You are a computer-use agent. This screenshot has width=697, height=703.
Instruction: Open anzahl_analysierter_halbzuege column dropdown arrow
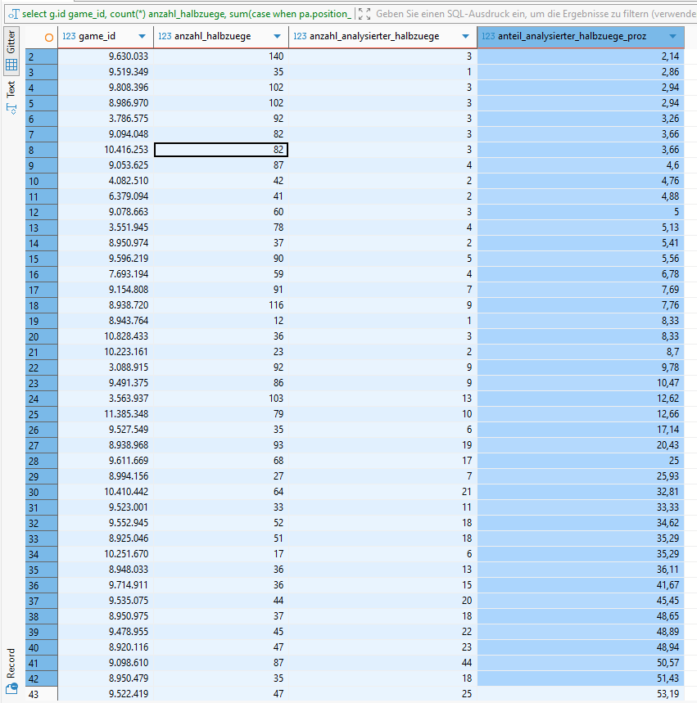466,37
